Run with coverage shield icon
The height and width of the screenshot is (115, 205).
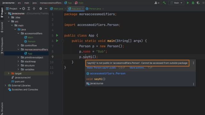[198, 3]
